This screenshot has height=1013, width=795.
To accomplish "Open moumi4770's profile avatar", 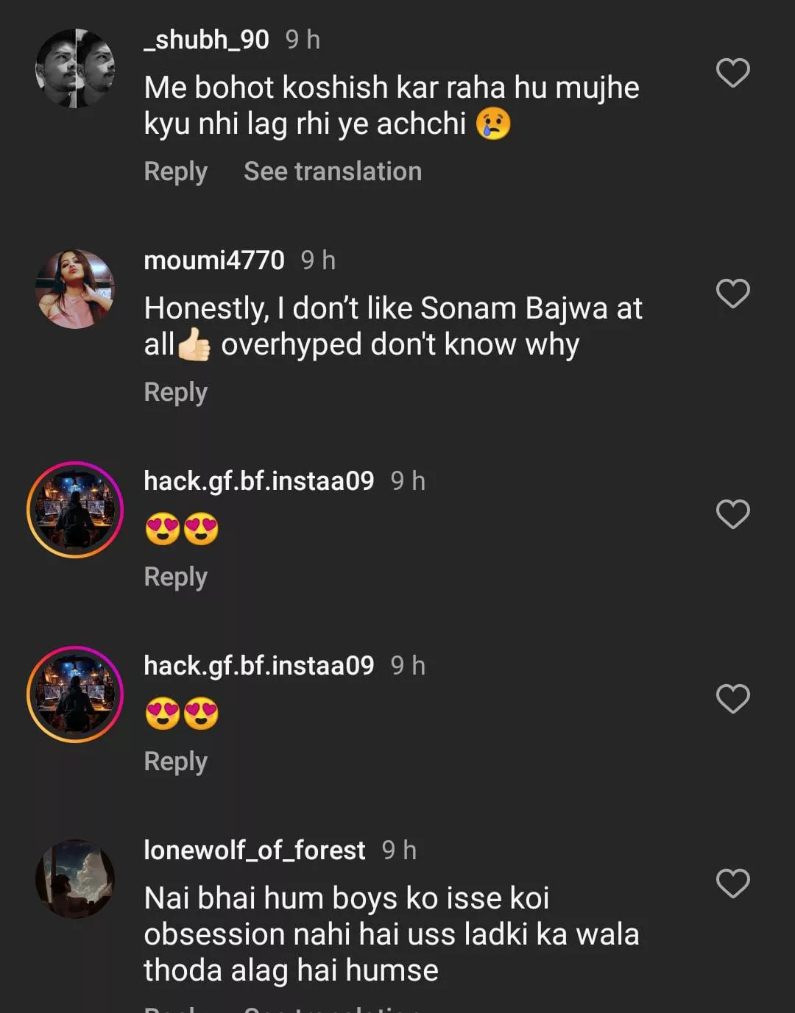I will pos(75,289).
